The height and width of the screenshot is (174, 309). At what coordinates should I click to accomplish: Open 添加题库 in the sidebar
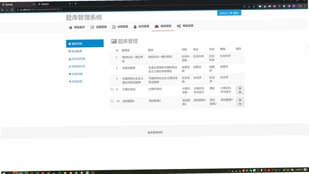(x=75, y=51)
